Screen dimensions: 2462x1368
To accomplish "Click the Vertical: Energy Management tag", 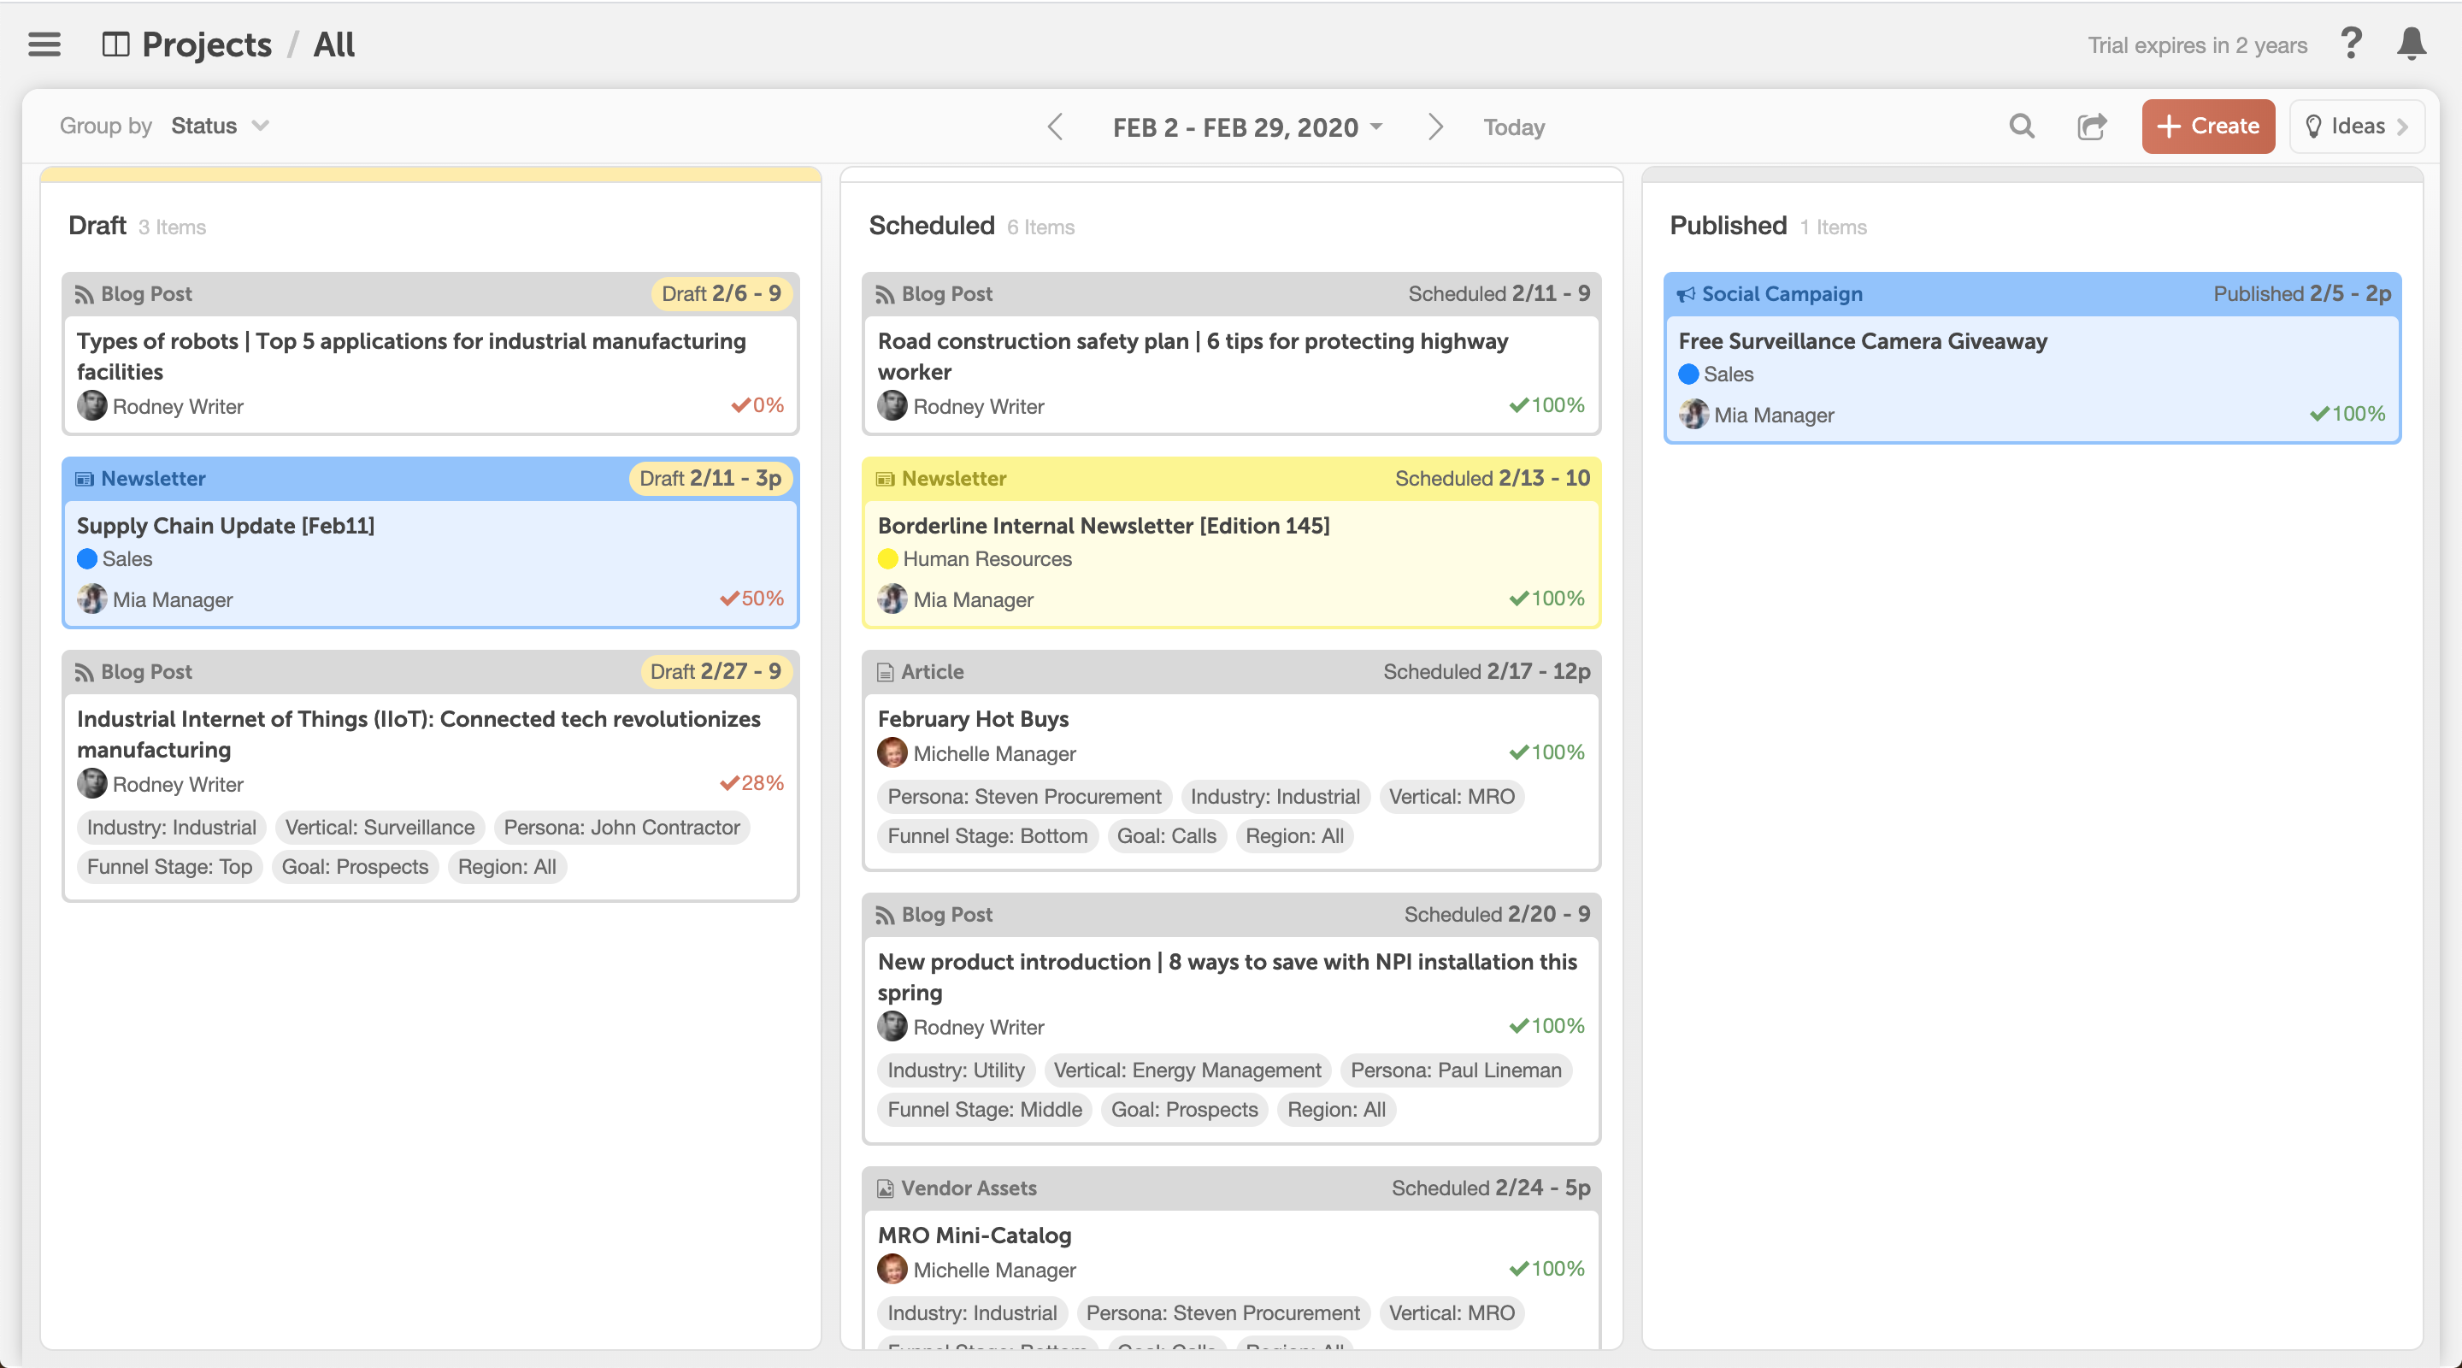I will 1187,1070.
